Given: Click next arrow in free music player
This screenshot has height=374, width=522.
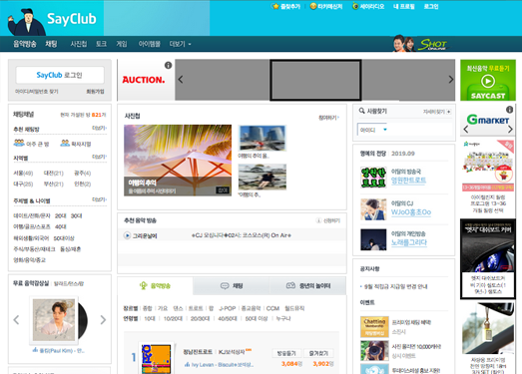Looking at the screenshot, I should (103, 320).
